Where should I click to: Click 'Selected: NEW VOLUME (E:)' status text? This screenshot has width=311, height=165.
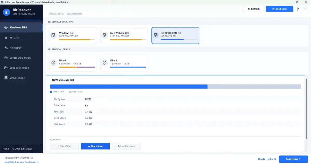19,158
